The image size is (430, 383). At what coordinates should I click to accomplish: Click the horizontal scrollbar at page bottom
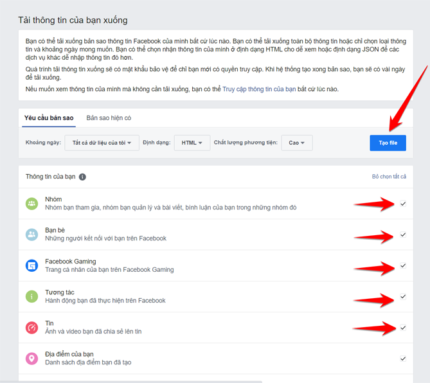131,382
